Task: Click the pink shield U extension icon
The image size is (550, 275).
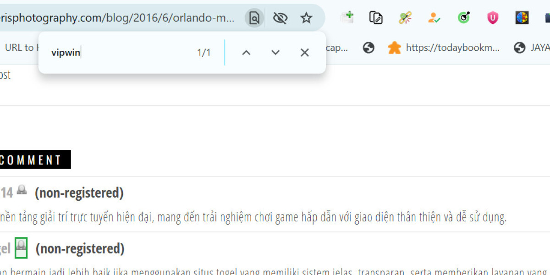Action: (x=493, y=17)
